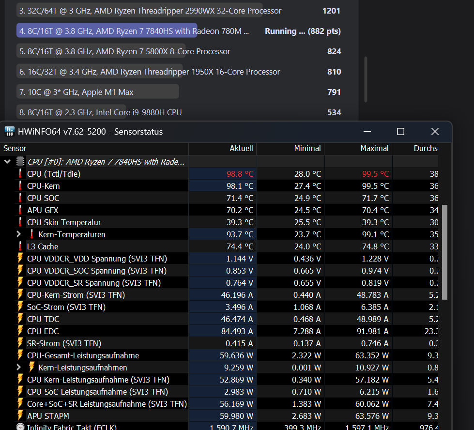Click the lightning icon beside SR-Strom (SVI3 TFN)
This screenshot has height=430, width=474.
point(21,343)
